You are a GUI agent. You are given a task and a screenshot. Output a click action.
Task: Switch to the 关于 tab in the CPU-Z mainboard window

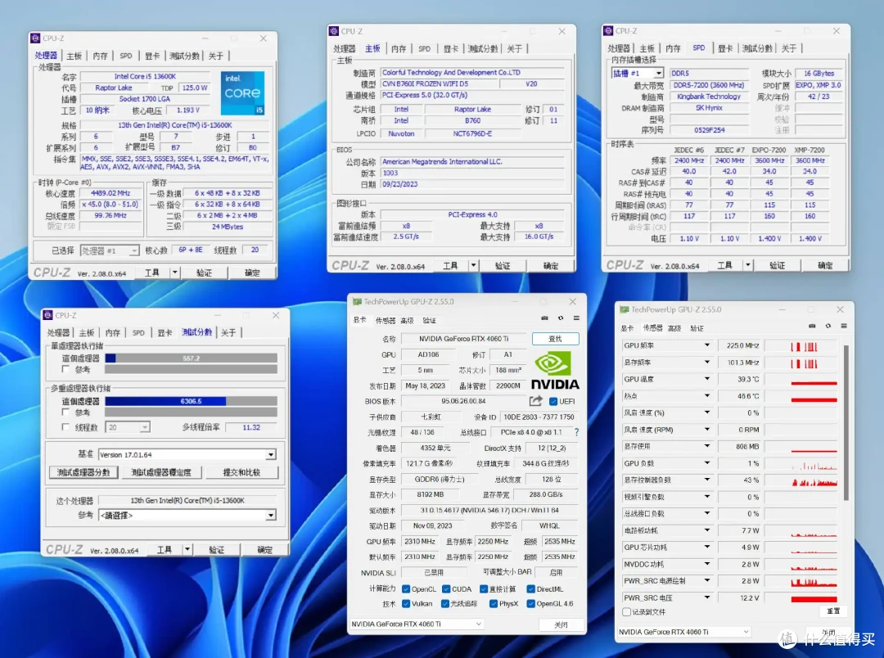[514, 49]
